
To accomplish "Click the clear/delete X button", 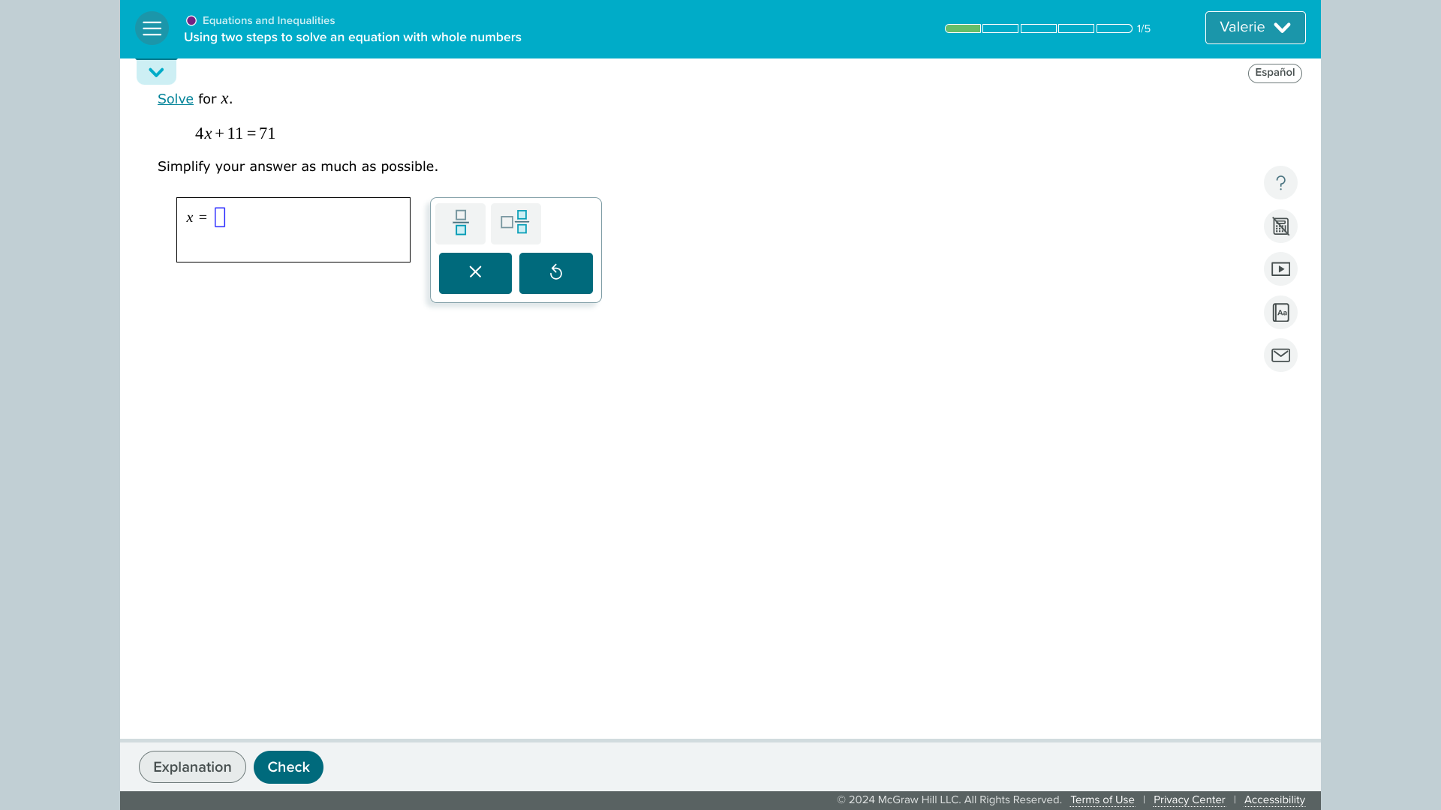I will point(475,272).
